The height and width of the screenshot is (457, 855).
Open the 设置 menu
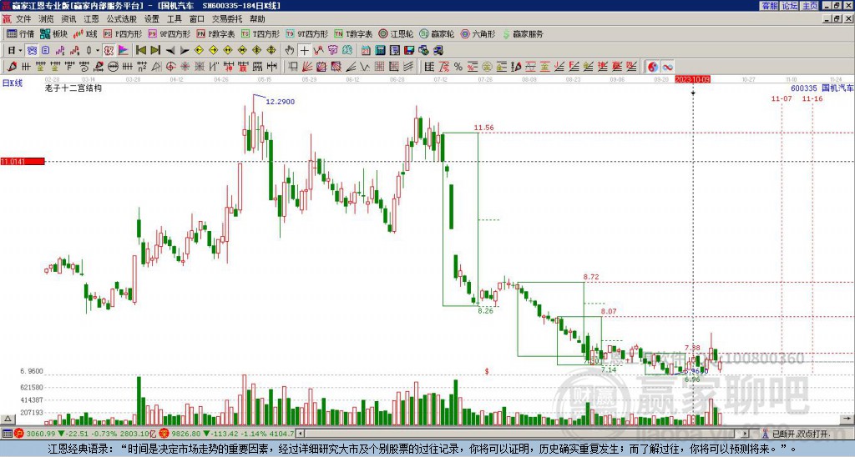click(x=152, y=19)
